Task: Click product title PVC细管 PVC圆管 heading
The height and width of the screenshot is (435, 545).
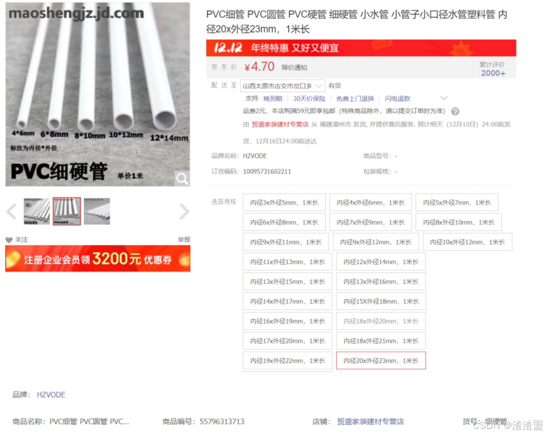Action: tap(357, 22)
